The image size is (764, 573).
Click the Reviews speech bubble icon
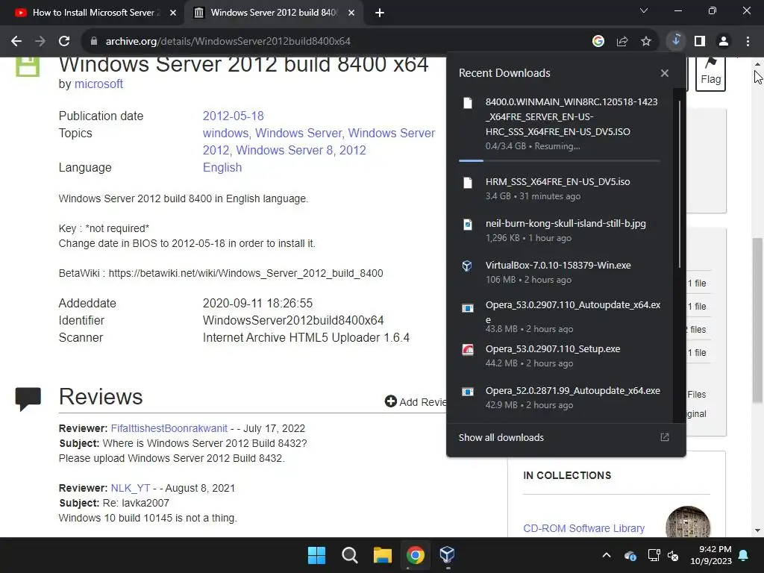coord(28,399)
